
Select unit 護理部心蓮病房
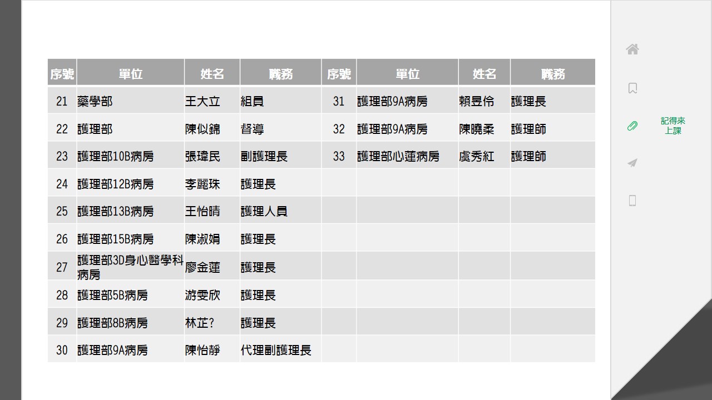[x=398, y=156]
